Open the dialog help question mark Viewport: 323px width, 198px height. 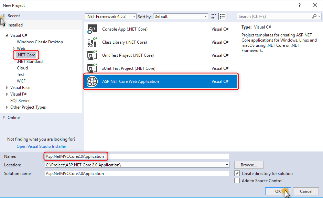click(299, 5)
